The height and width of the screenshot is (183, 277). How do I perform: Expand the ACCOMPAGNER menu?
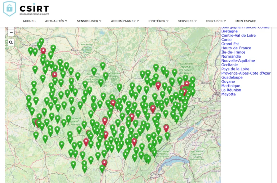click(125, 21)
